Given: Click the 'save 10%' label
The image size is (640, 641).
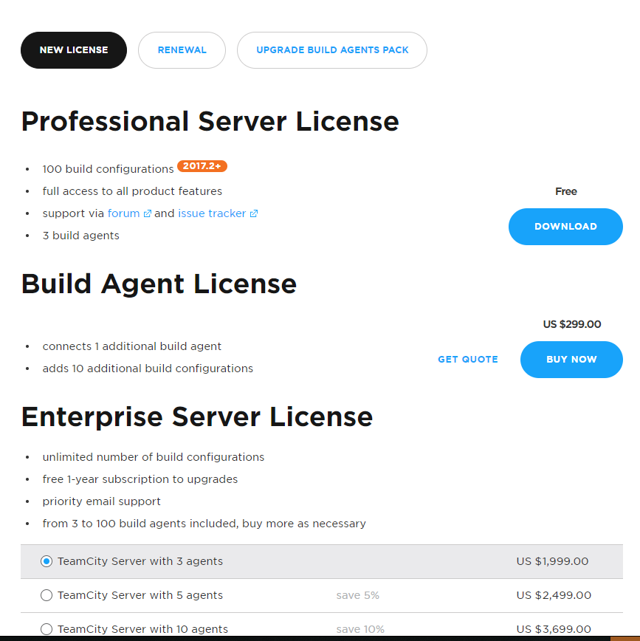Looking at the screenshot, I should [360, 629].
